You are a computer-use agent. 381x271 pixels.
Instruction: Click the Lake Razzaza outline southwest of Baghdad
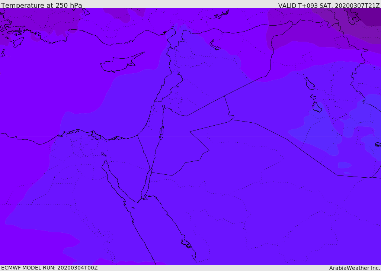coord(317,107)
